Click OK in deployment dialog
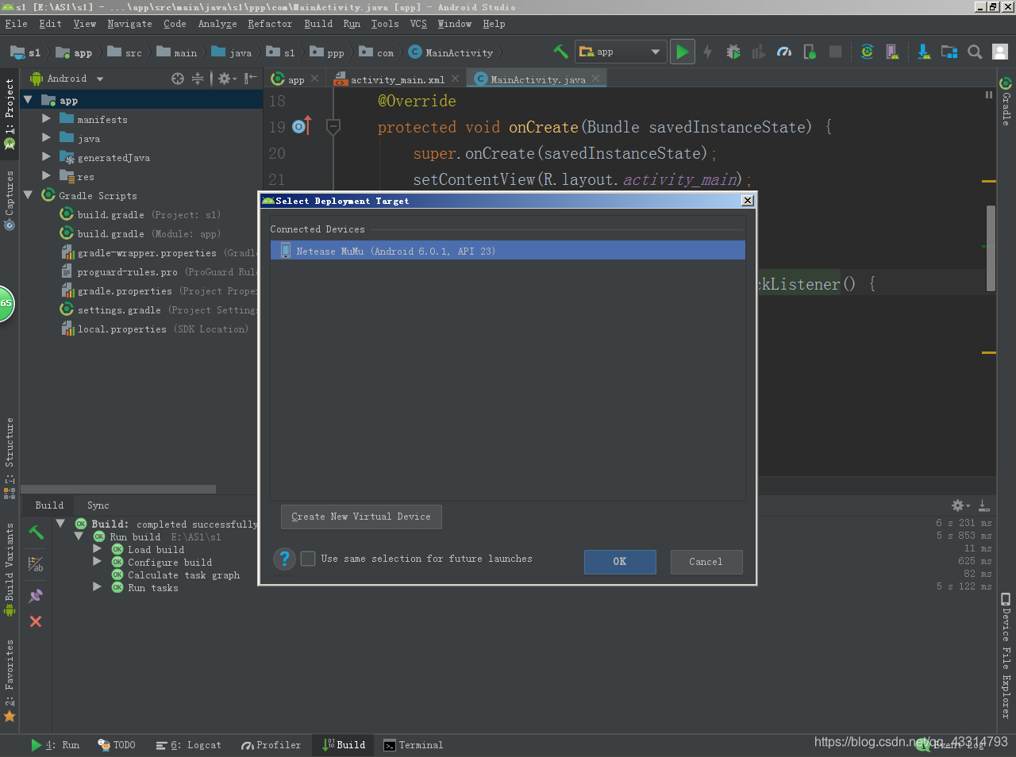1016x757 pixels. pyautogui.click(x=620, y=562)
